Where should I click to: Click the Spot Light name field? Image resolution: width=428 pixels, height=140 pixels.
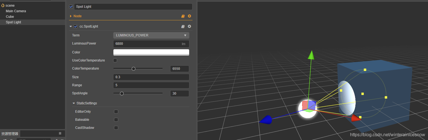[x=133, y=7]
